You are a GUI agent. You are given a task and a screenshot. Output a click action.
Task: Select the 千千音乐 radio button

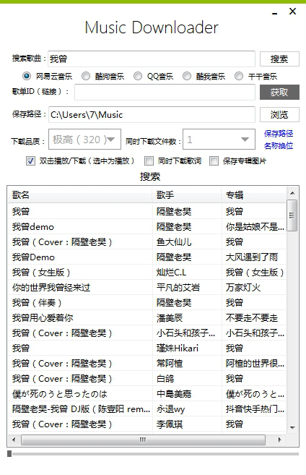[239, 76]
